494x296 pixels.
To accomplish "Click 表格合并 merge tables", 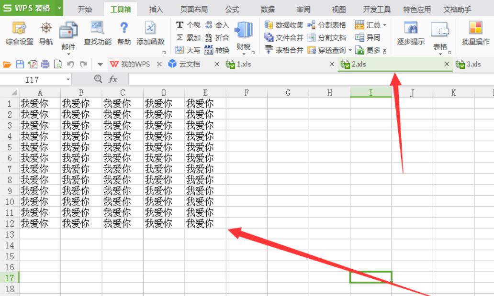I will pyautogui.click(x=284, y=50).
